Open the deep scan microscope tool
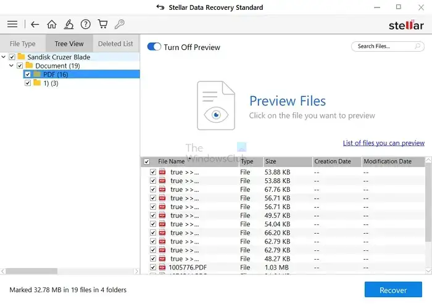This screenshot has width=432, height=304. click(x=69, y=24)
